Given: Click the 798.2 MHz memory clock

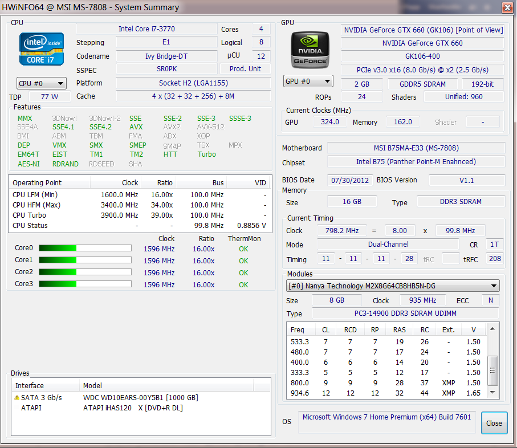Looking at the screenshot, I should [x=341, y=230].
